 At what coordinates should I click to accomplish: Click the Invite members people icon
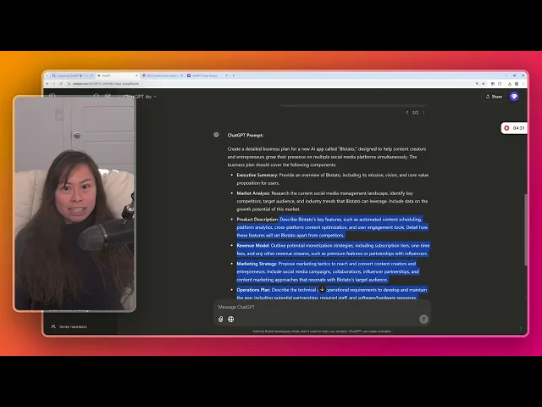pos(53,326)
